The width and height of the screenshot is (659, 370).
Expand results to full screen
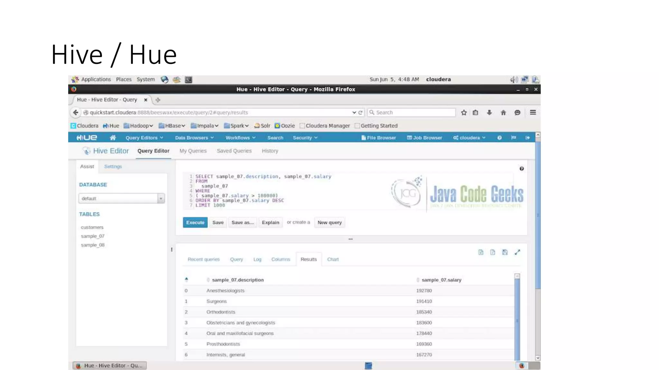517,252
